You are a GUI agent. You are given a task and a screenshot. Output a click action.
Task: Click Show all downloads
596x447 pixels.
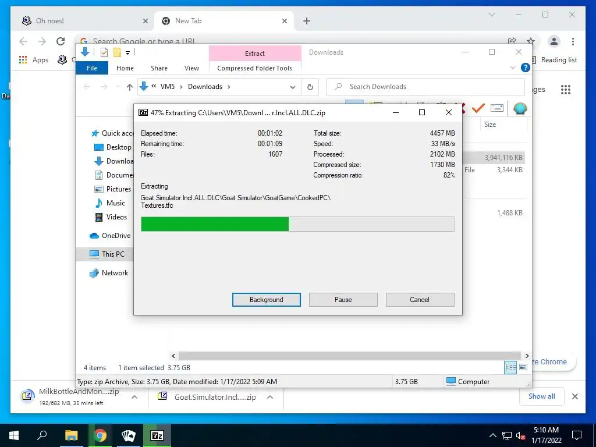[x=542, y=396]
